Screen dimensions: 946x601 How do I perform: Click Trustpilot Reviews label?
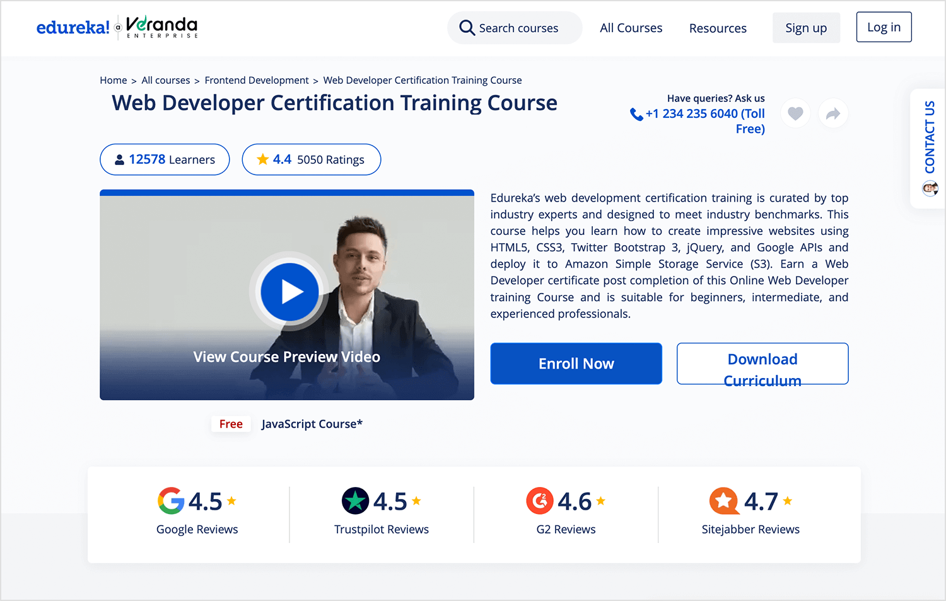(x=382, y=529)
